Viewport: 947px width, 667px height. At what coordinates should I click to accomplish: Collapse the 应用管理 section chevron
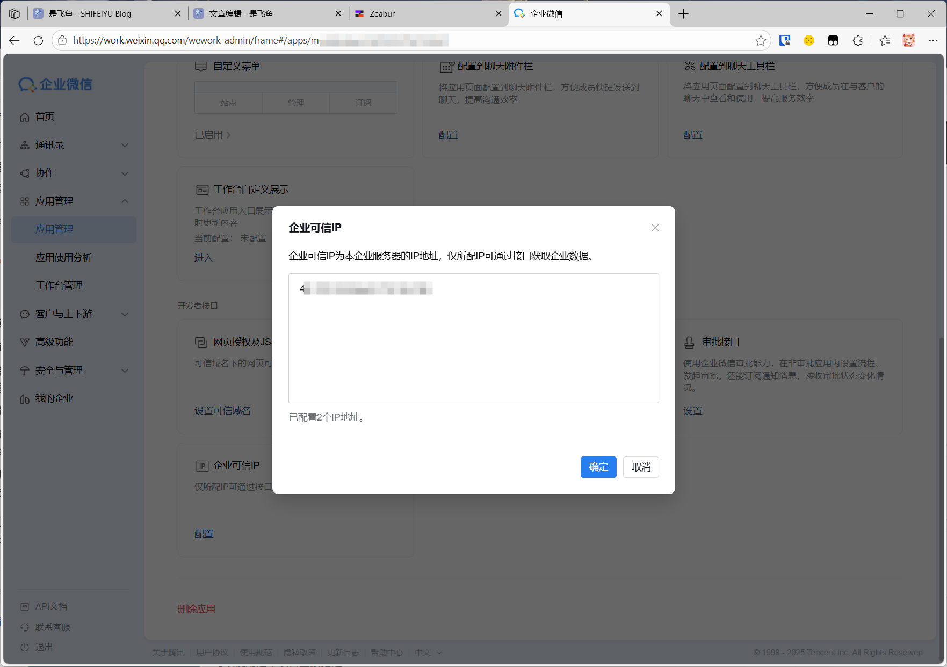point(125,201)
